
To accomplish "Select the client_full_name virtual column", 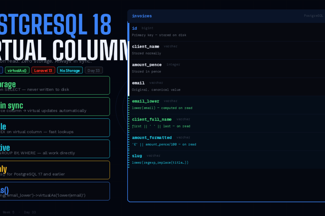I will pos(226,122).
